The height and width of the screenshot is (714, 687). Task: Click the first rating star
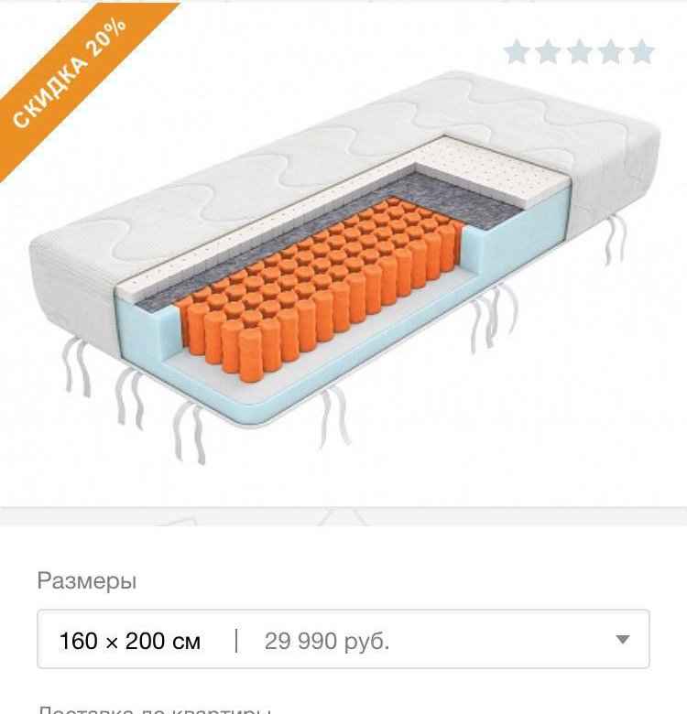click(518, 52)
